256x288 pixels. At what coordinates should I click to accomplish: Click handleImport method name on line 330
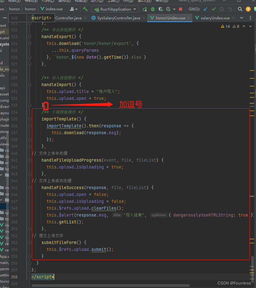pyautogui.click(x=56, y=85)
